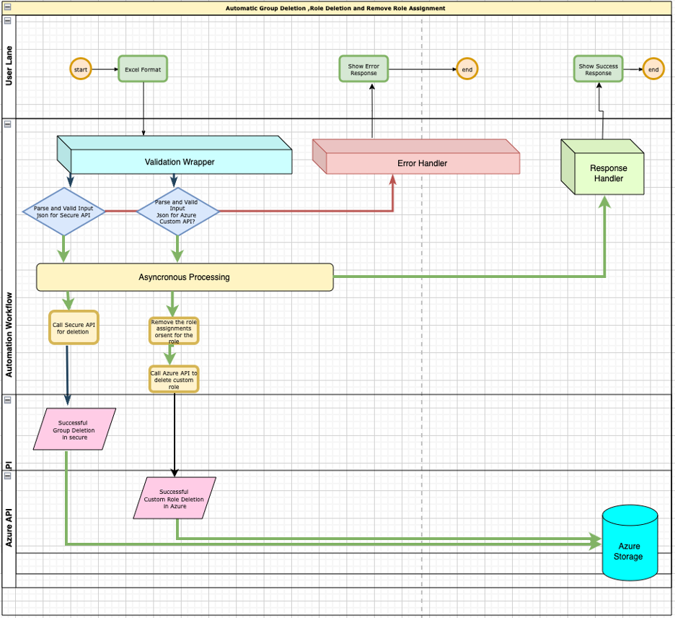Click the Successful Custom Role Deletion parallelogram
The height and width of the screenshot is (618, 675).
click(174, 498)
